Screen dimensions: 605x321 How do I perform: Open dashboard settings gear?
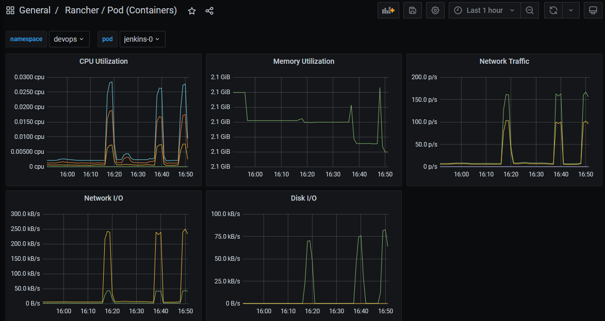coord(435,10)
